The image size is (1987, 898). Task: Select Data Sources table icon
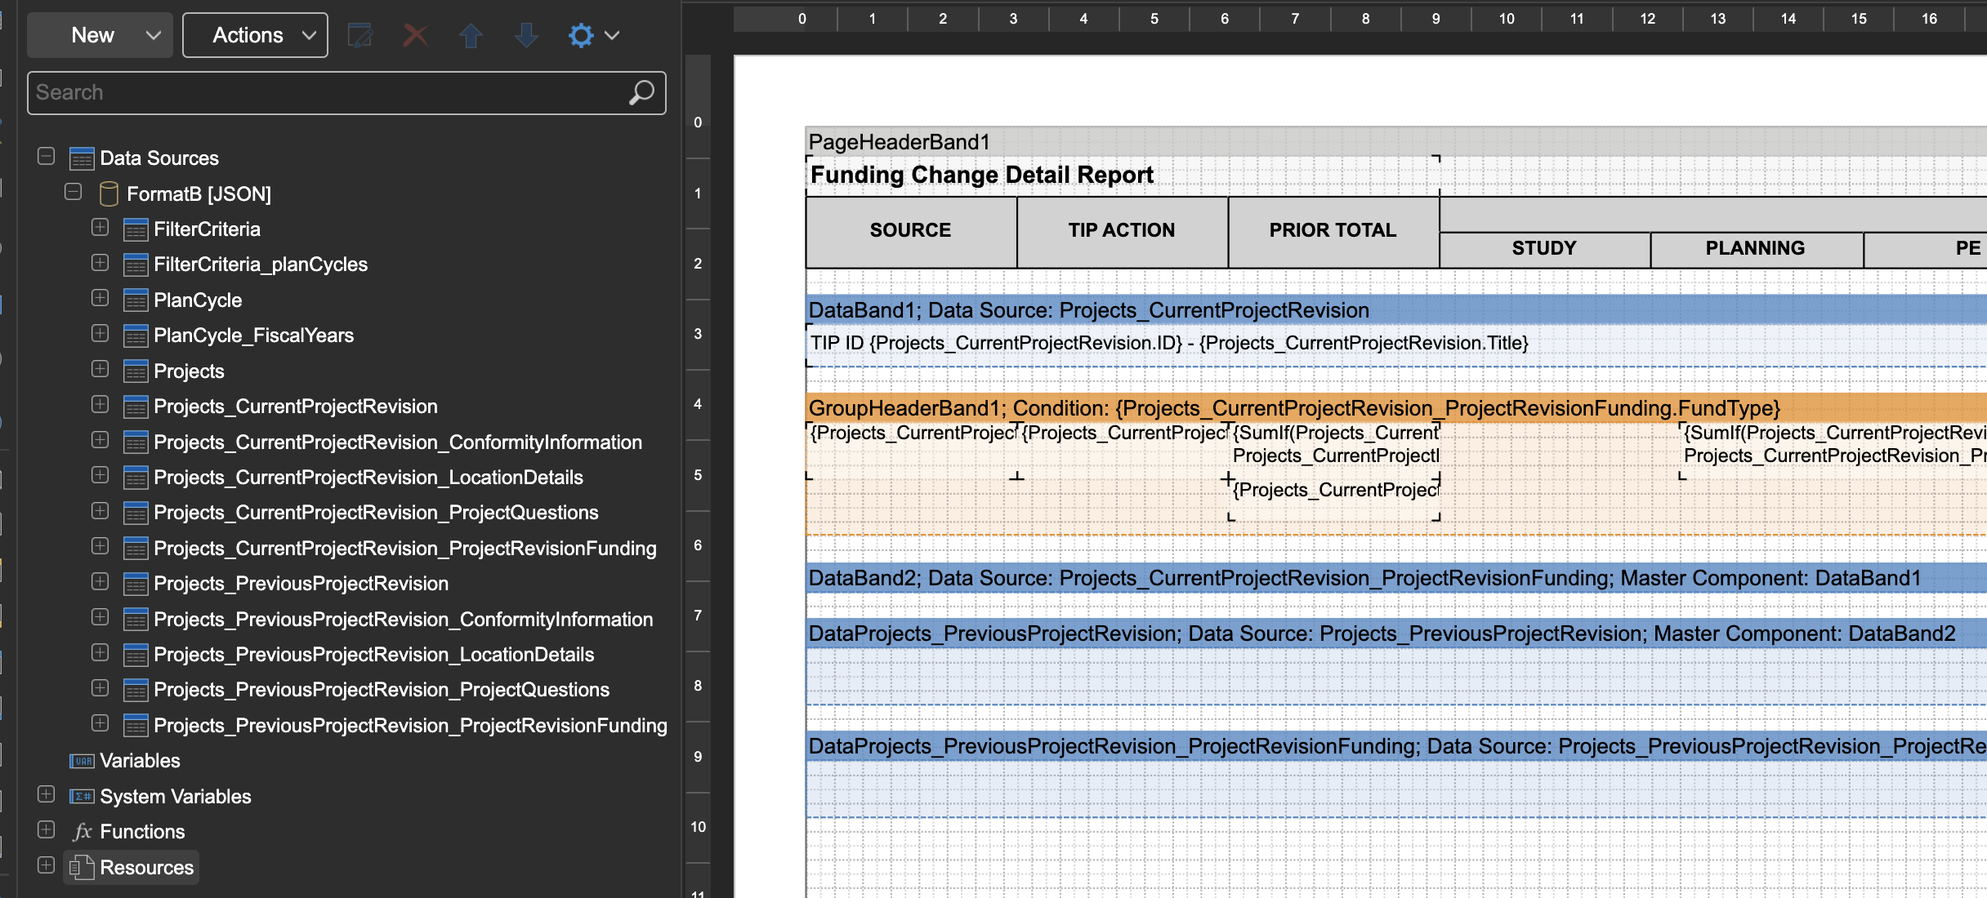82,158
